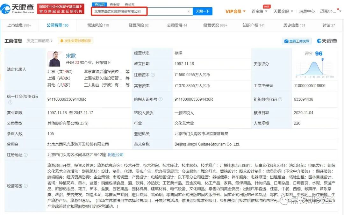This screenshot has width=344, height=215.
Task: Click the score value 96
Action: 319,54
